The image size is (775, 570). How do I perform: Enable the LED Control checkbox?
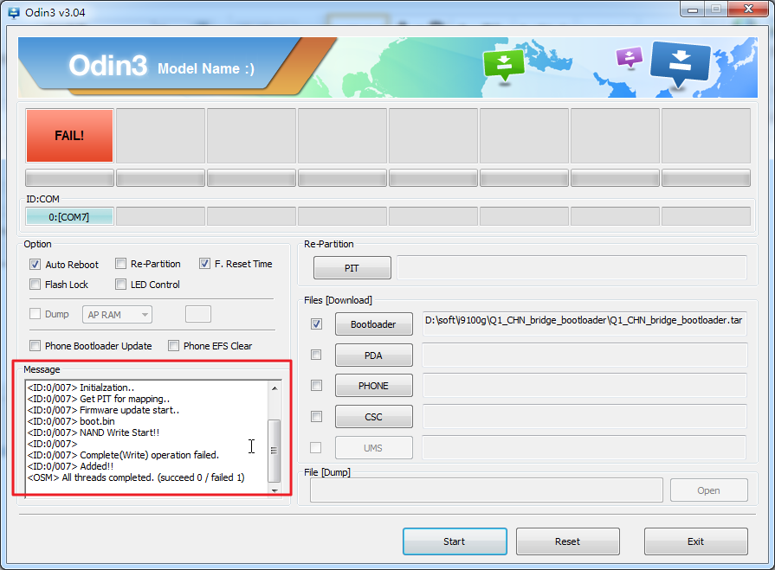pyautogui.click(x=120, y=285)
